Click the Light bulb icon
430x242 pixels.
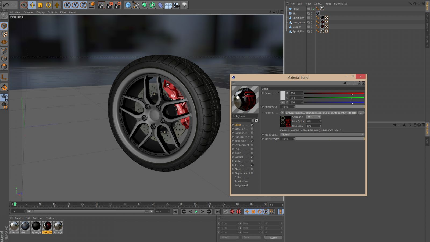(x=184, y=5)
